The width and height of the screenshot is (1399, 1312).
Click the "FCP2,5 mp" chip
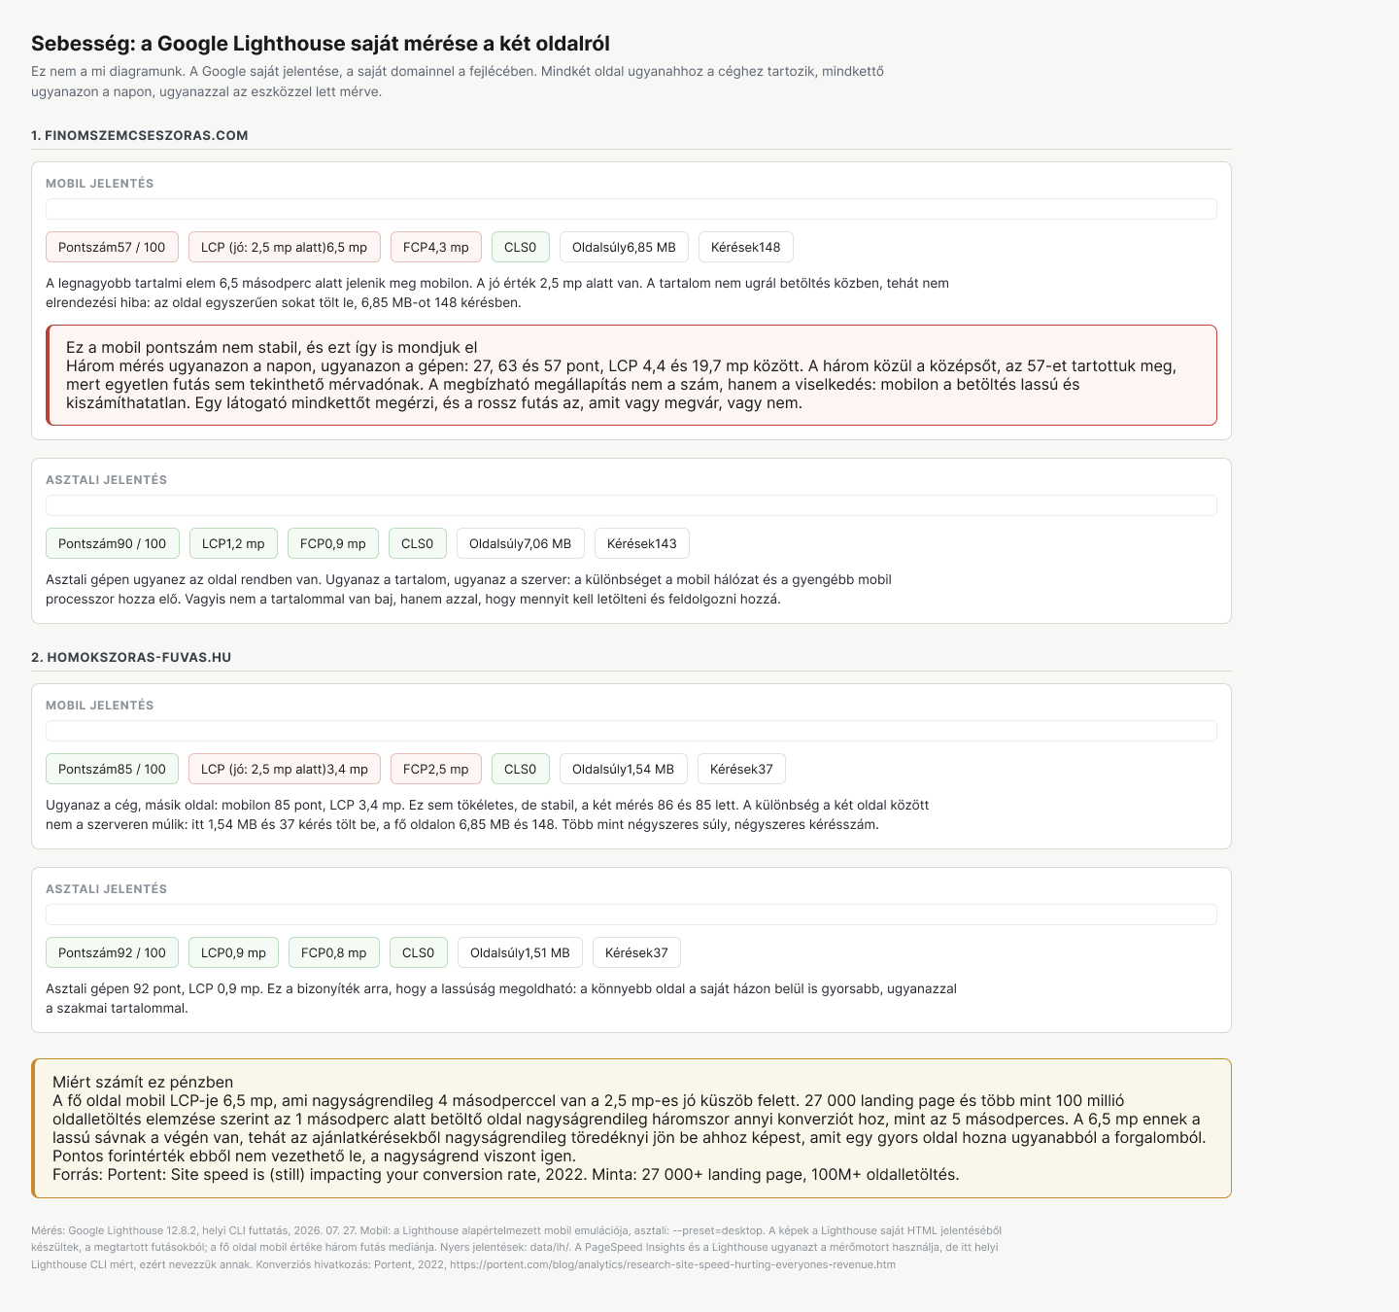(x=436, y=769)
